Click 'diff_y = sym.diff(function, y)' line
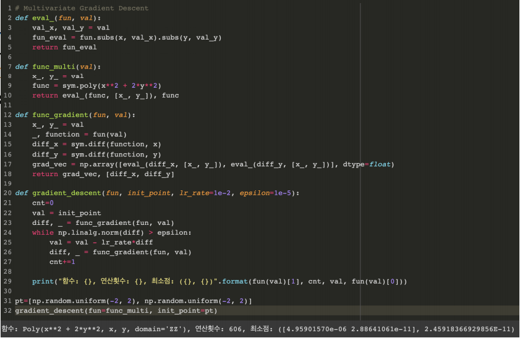This screenshot has height=338, width=520. 96,154
